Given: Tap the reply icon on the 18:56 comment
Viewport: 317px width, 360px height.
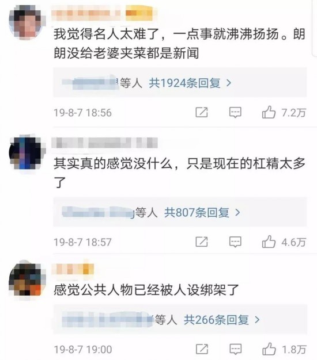Looking at the screenshot, I should click(x=235, y=113).
